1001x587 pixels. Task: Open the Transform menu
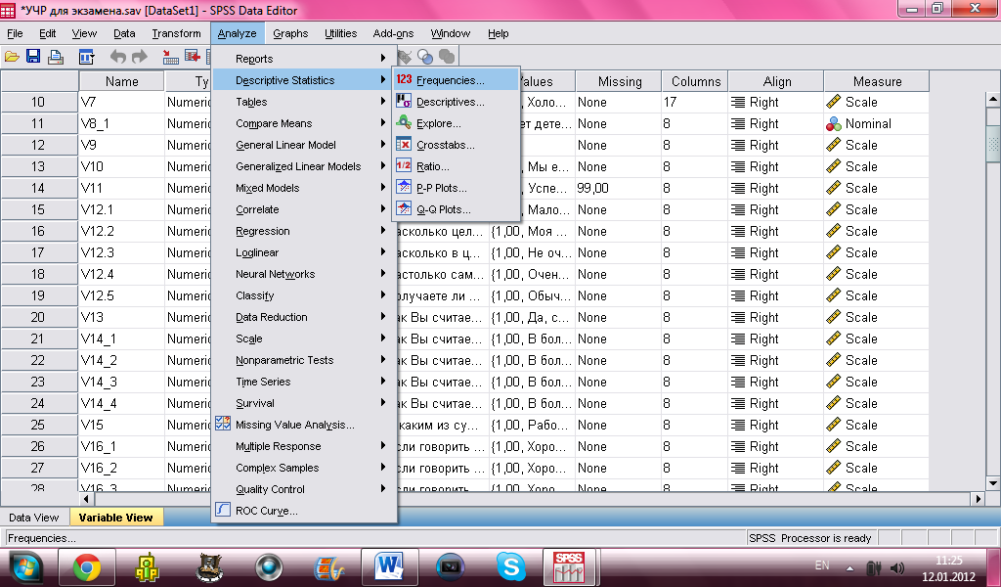click(x=176, y=33)
